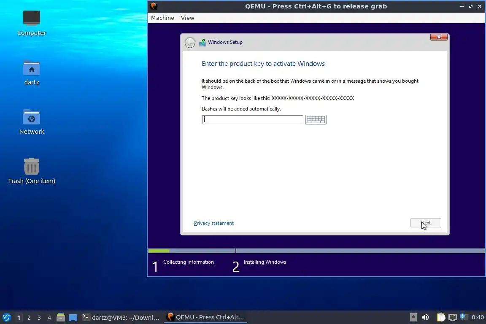Click the QEMU logo in title bar
Image resolution: width=486 pixels, height=324 pixels.
(x=154, y=6)
